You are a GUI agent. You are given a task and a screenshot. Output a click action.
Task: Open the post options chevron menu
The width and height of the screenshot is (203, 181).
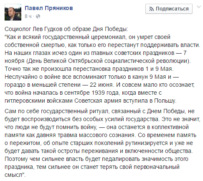pos(199,7)
